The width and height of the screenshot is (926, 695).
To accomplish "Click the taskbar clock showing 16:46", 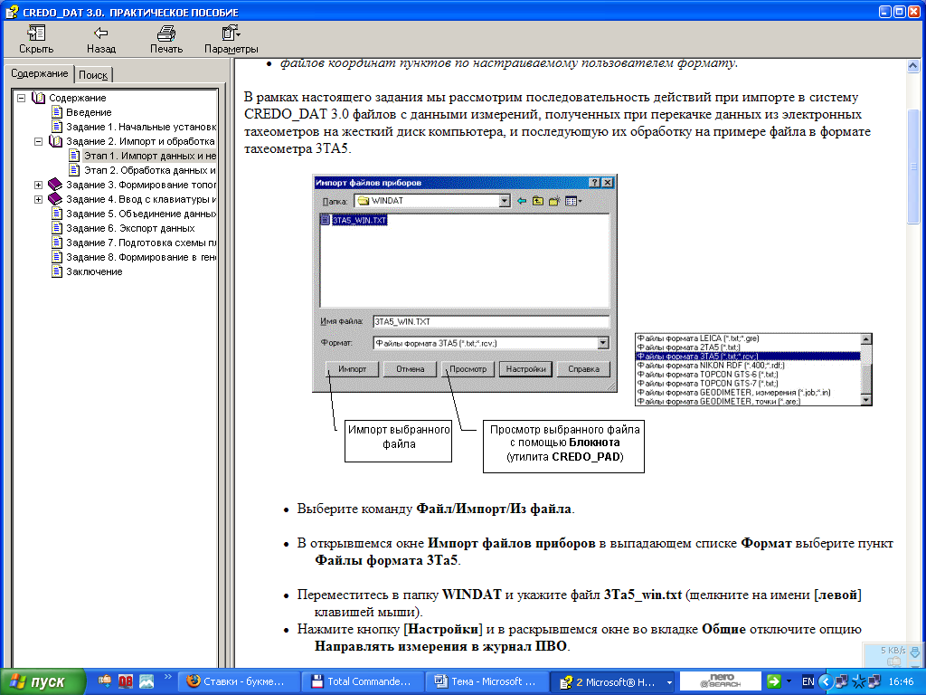I will pos(902,681).
